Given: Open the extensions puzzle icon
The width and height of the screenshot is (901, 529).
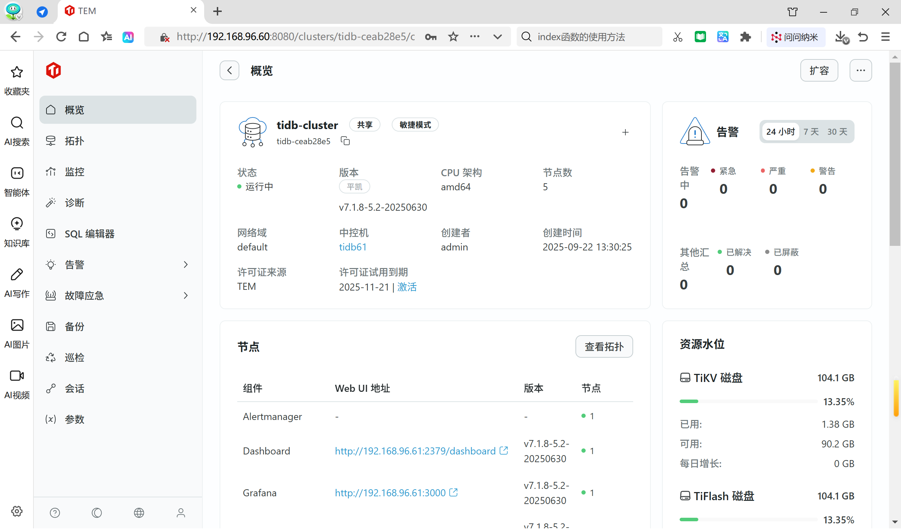Looking at the screenshot, I should 745,37.
